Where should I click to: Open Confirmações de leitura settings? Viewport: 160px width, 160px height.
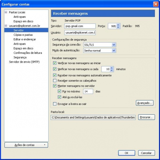(28, 53)
